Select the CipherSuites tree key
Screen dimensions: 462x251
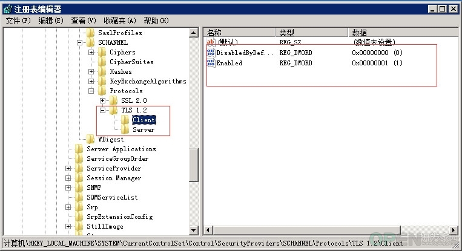click(x=132, y=62)
